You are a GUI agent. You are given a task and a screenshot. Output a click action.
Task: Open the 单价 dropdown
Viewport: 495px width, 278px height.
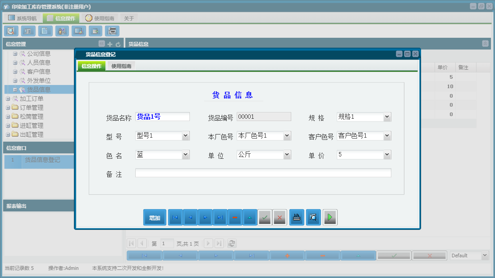point(387,155)
